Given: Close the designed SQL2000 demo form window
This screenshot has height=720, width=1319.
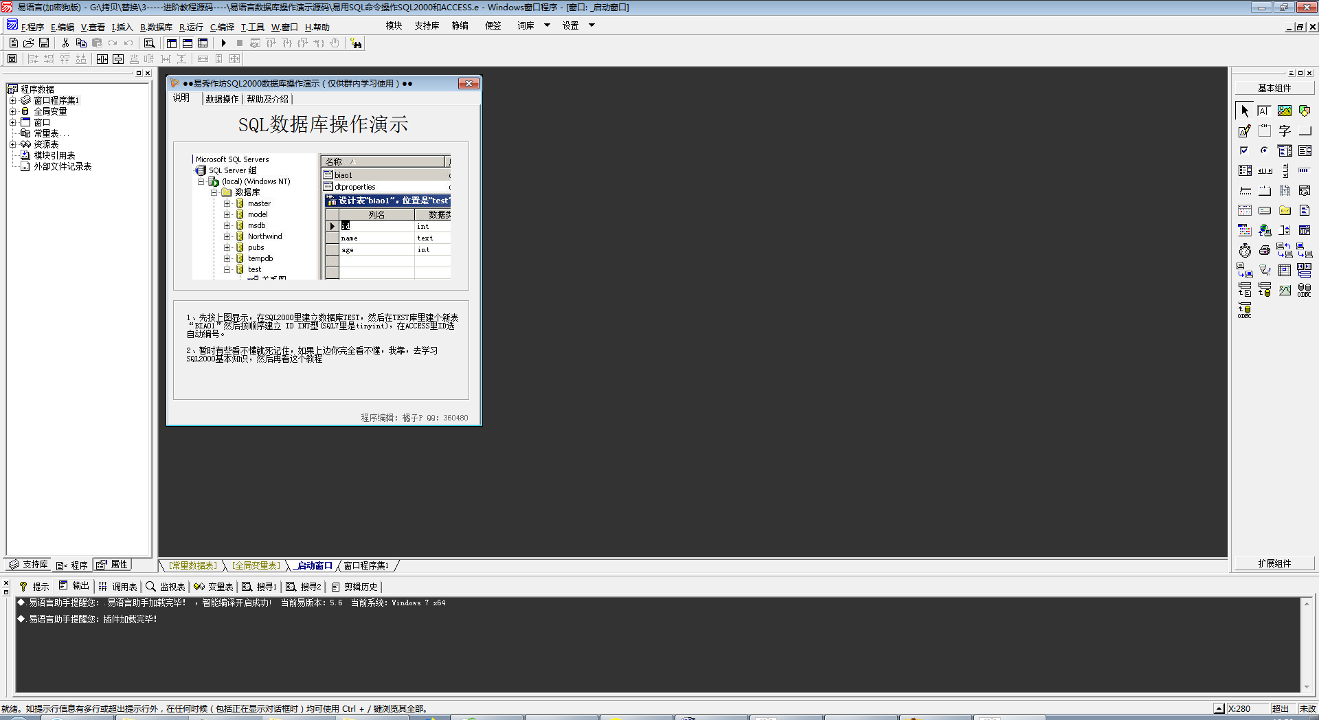Looking at the screenshot, I should (469, 84).
